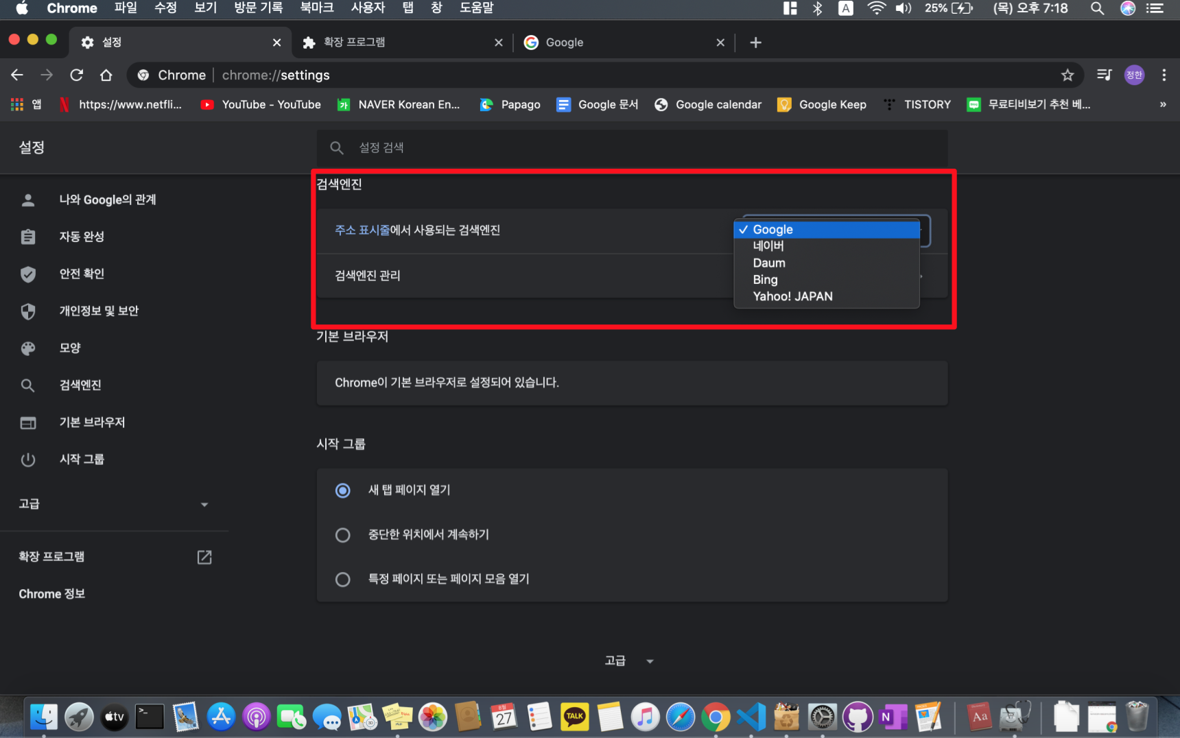Expand 고급 at page bottom
Screen dimensions: 1180x738
pyautogui.click(x=629, y=660)
